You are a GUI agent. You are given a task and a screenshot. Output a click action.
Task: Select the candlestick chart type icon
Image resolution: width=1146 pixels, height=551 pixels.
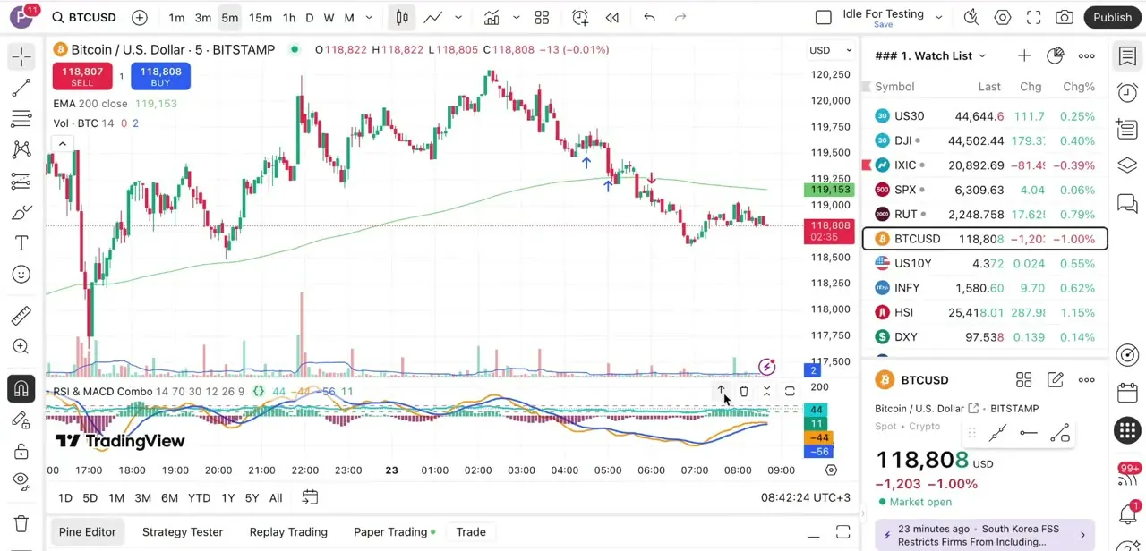[402, 17]
